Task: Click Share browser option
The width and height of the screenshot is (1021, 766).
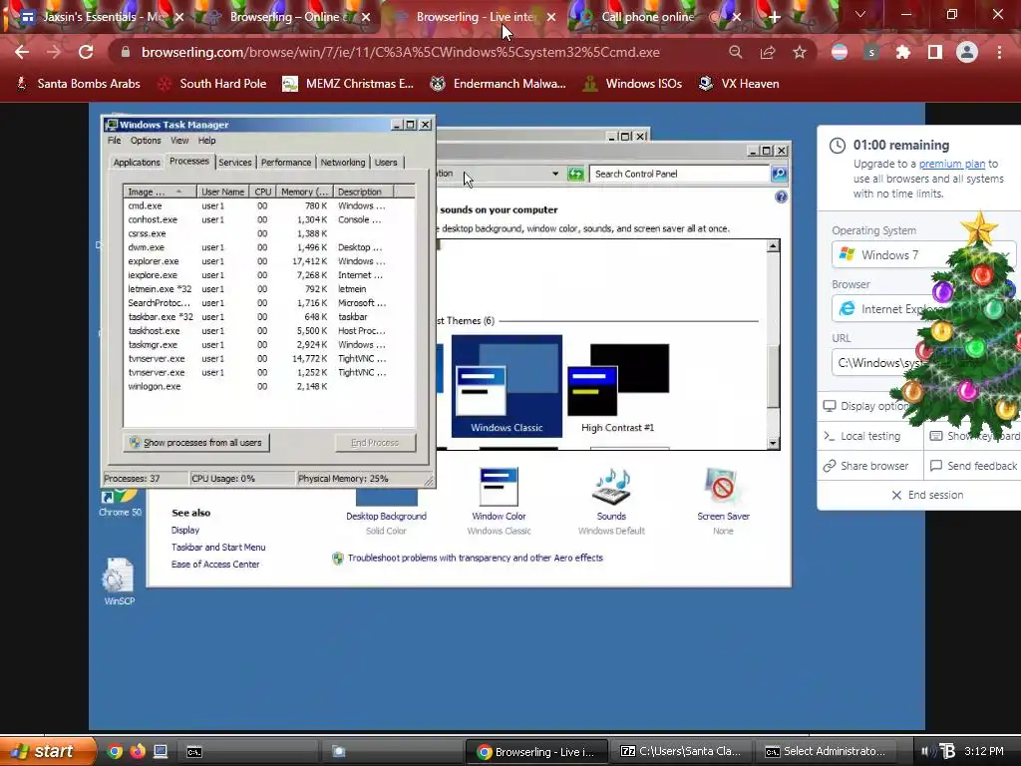Action: pyautogui.click(x=866, y=466)
